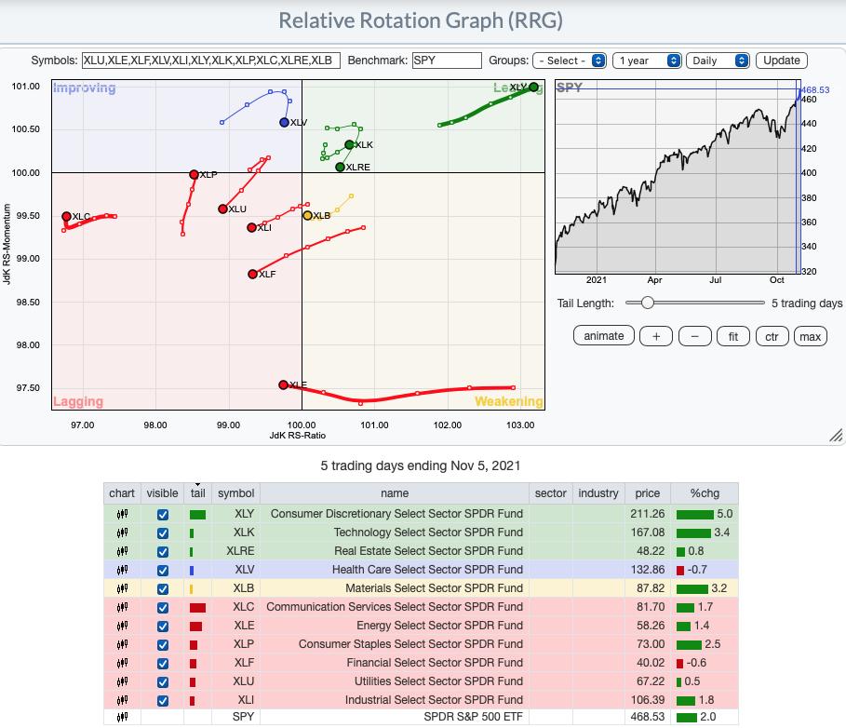Start the animate button
The image size is (846, 728).
[604, 336]
